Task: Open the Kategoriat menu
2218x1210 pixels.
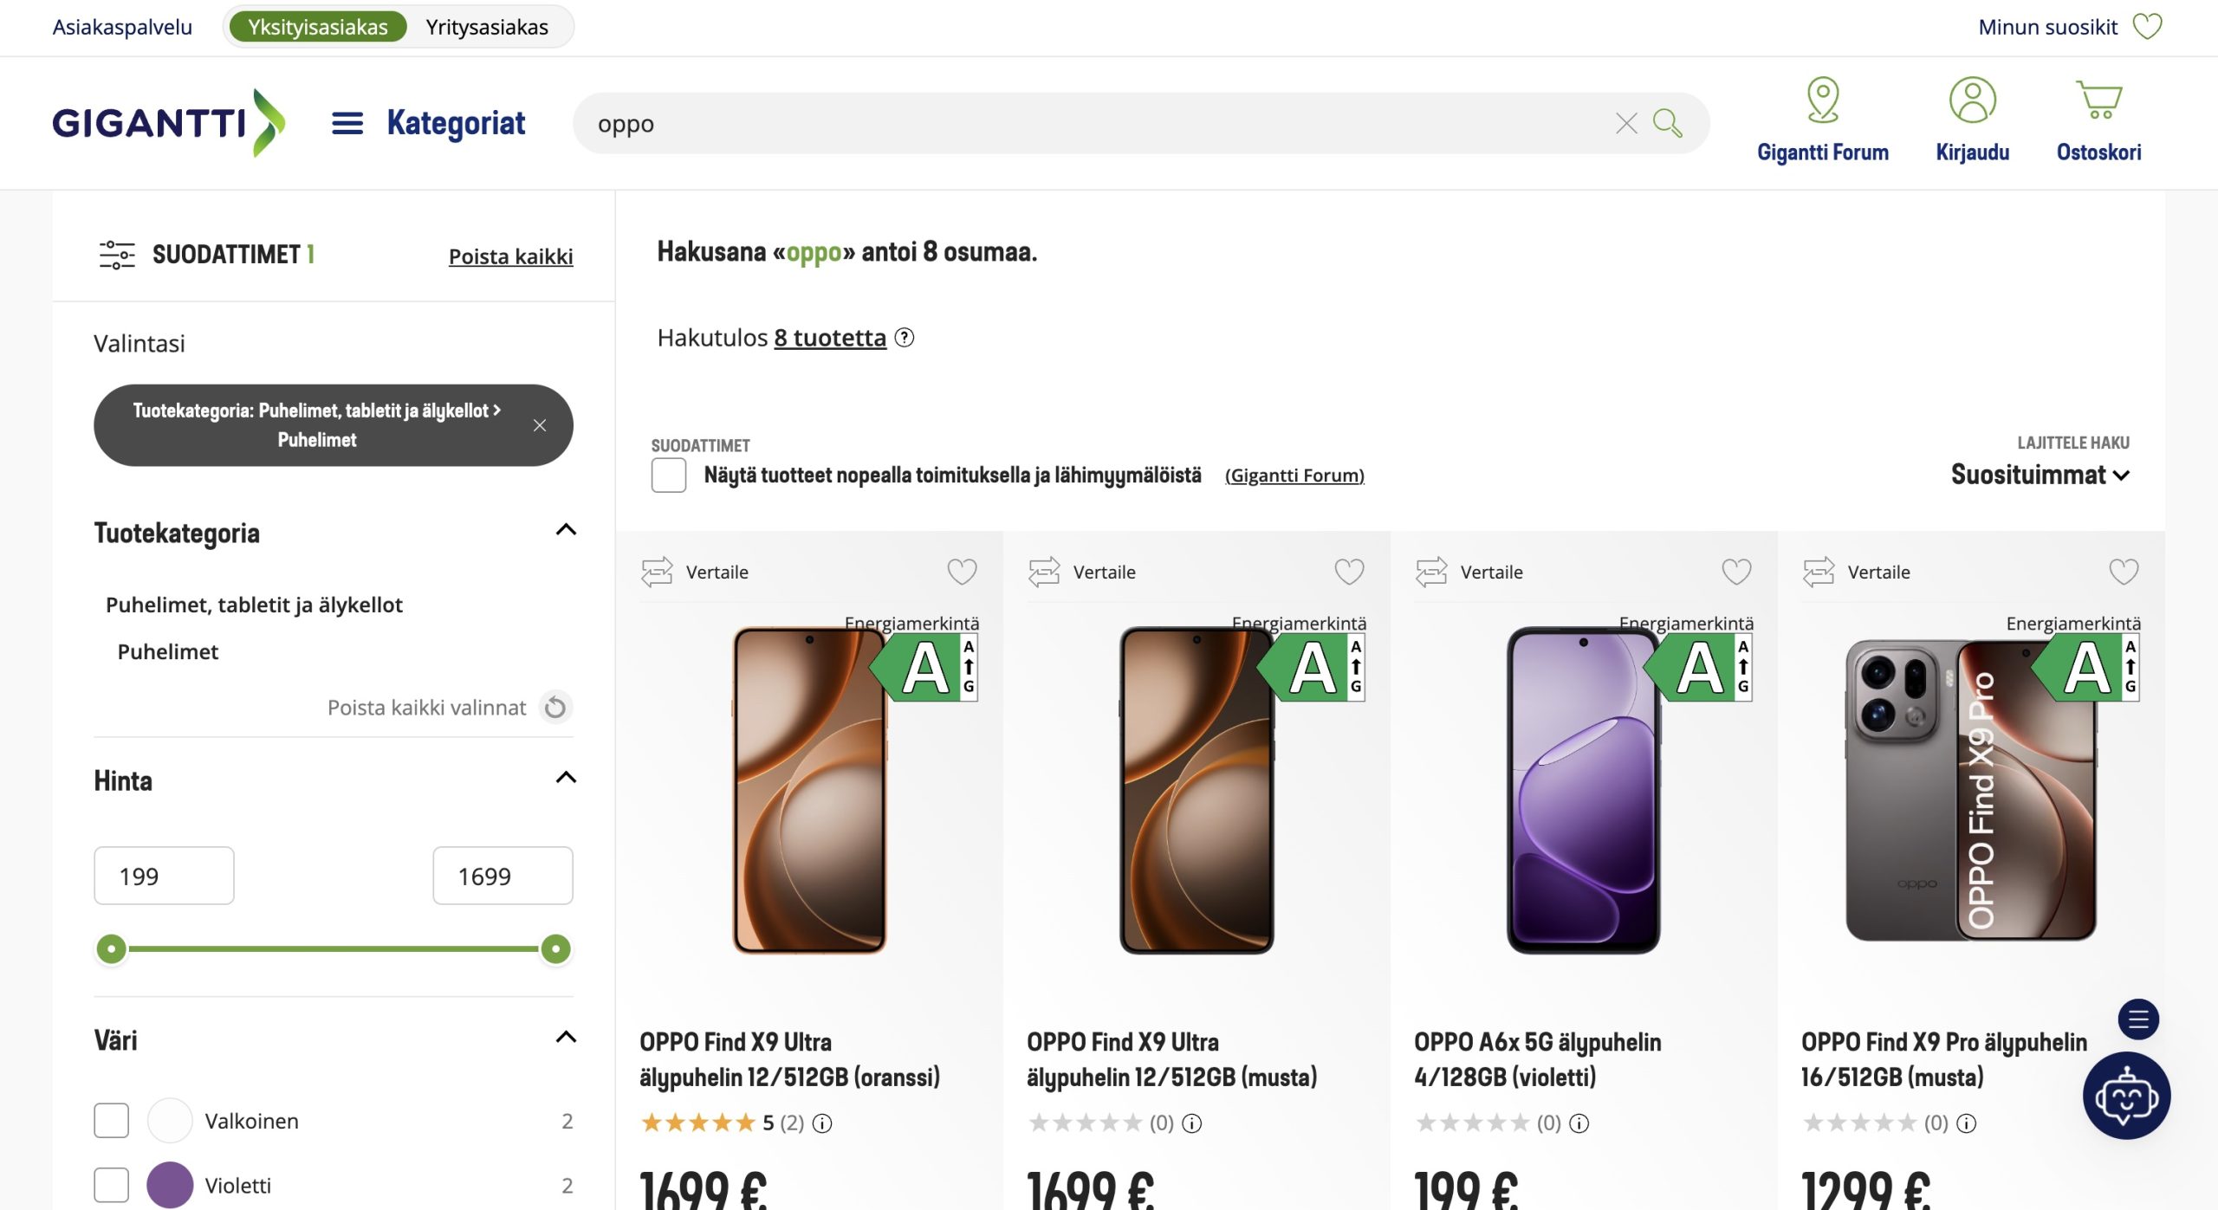Action: 428,123
